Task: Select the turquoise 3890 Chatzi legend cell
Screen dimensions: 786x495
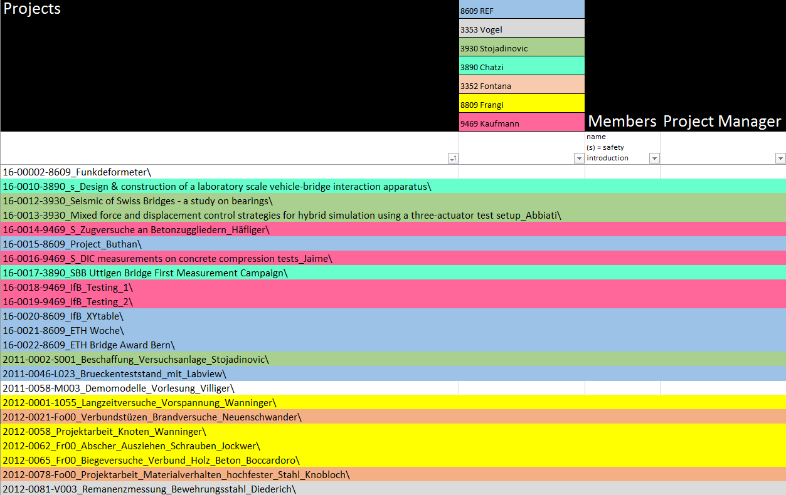Action: click(x=522, y=66)
